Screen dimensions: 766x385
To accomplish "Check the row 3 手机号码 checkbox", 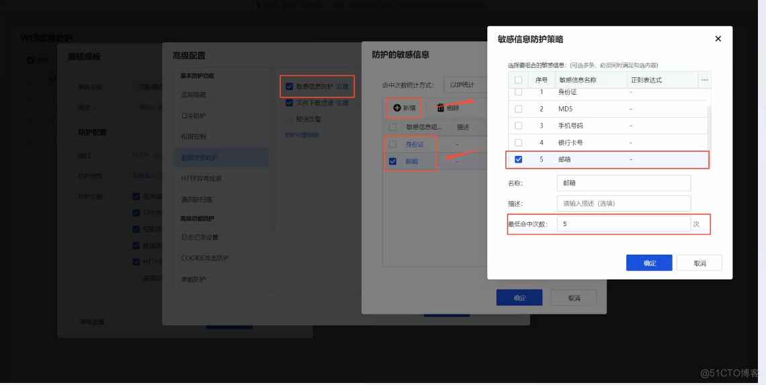I will tap(518, 126).
